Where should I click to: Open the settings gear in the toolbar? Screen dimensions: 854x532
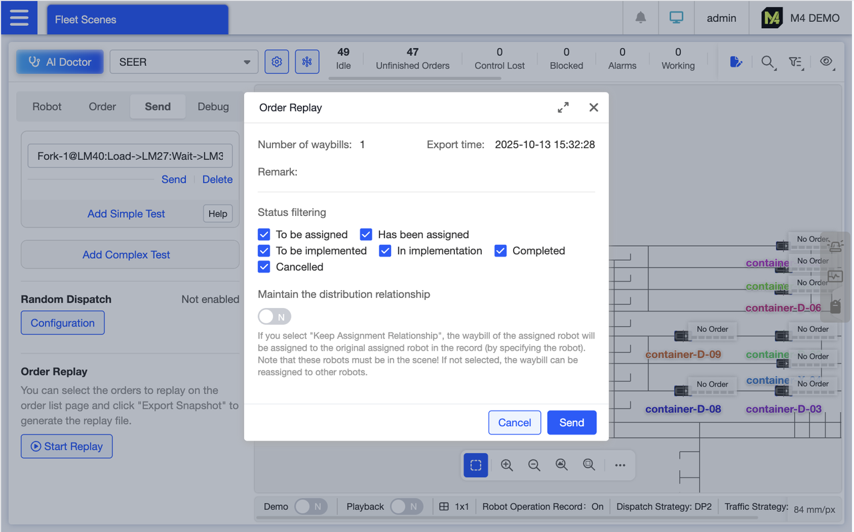pos(276,61)
